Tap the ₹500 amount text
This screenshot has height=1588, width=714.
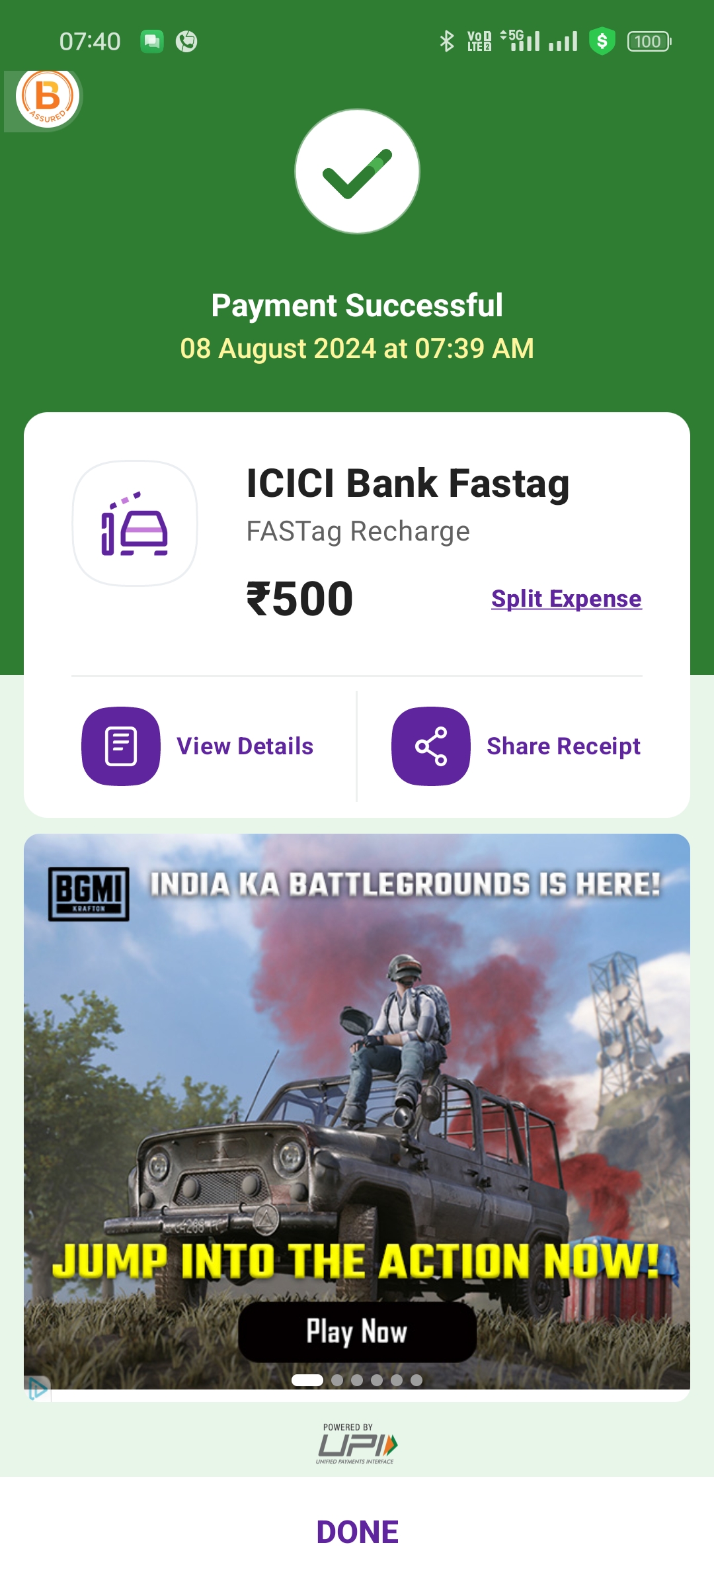click(x=300, y=599)
